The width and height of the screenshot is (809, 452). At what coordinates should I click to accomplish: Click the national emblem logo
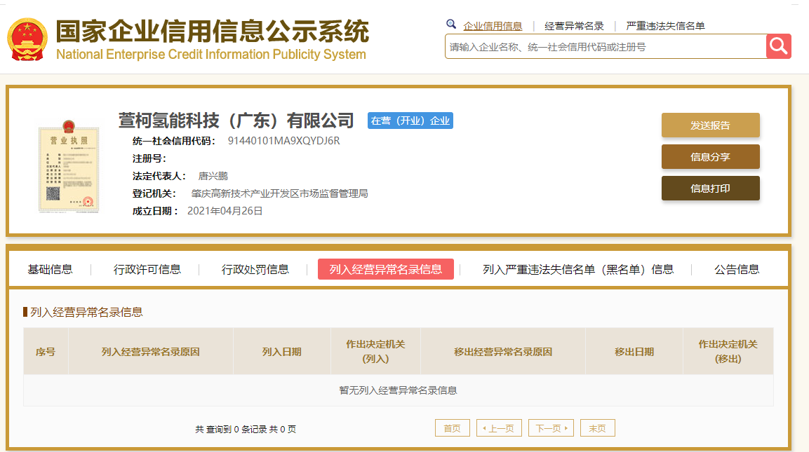[27, 40]
